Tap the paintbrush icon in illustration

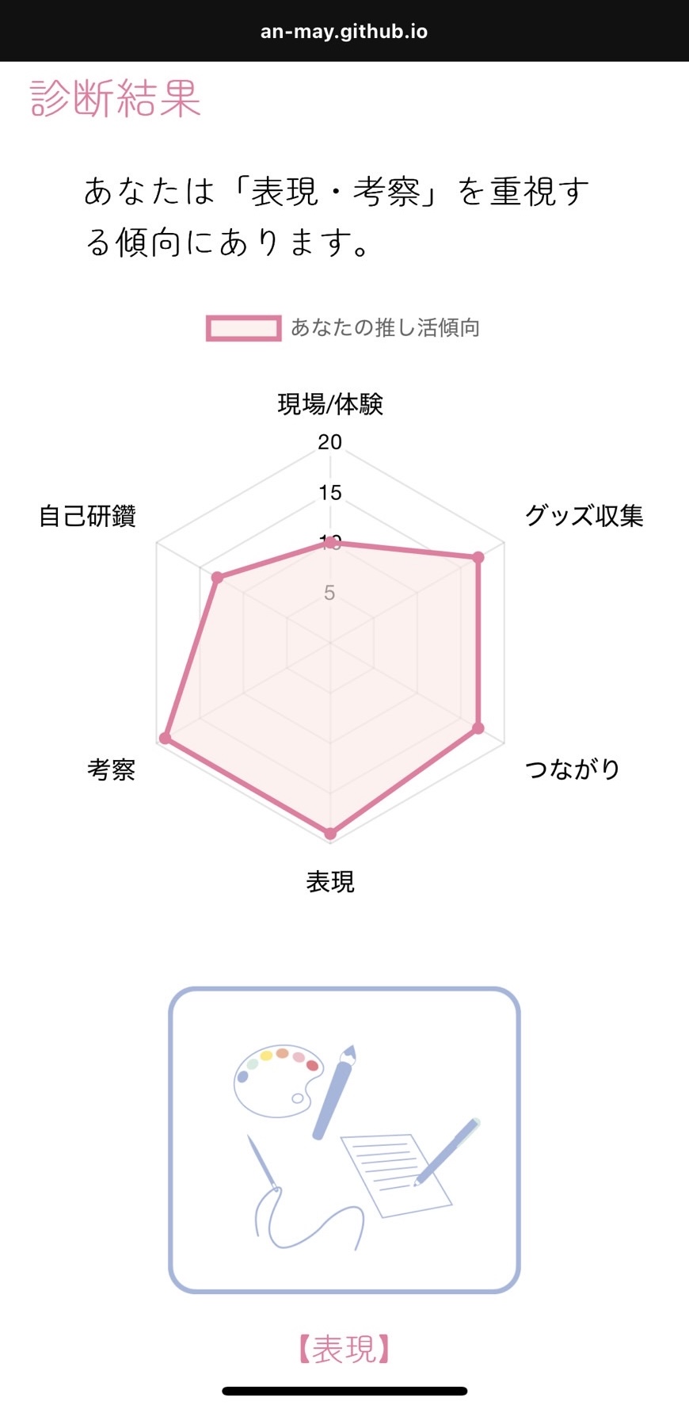click(x=334, y=1092)
